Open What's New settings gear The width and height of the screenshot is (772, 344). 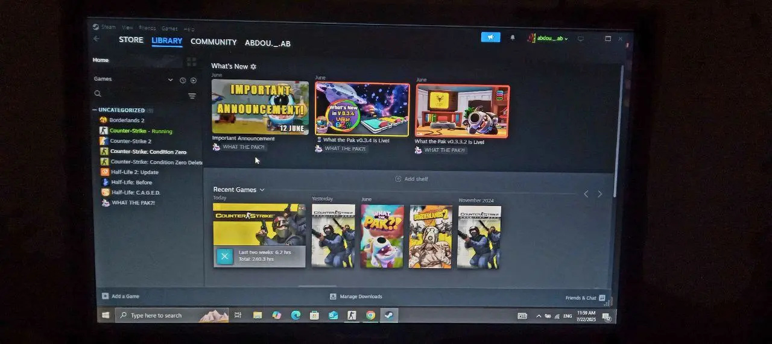[x=253, y=66]
